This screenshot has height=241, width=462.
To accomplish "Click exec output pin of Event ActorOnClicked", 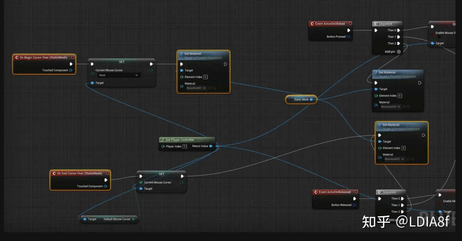I will pos(349,30).
